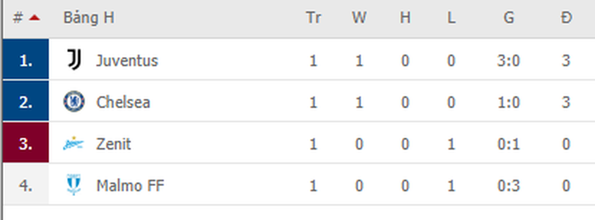
Task: Click the L losses column header
Action: tap(451, 18)
